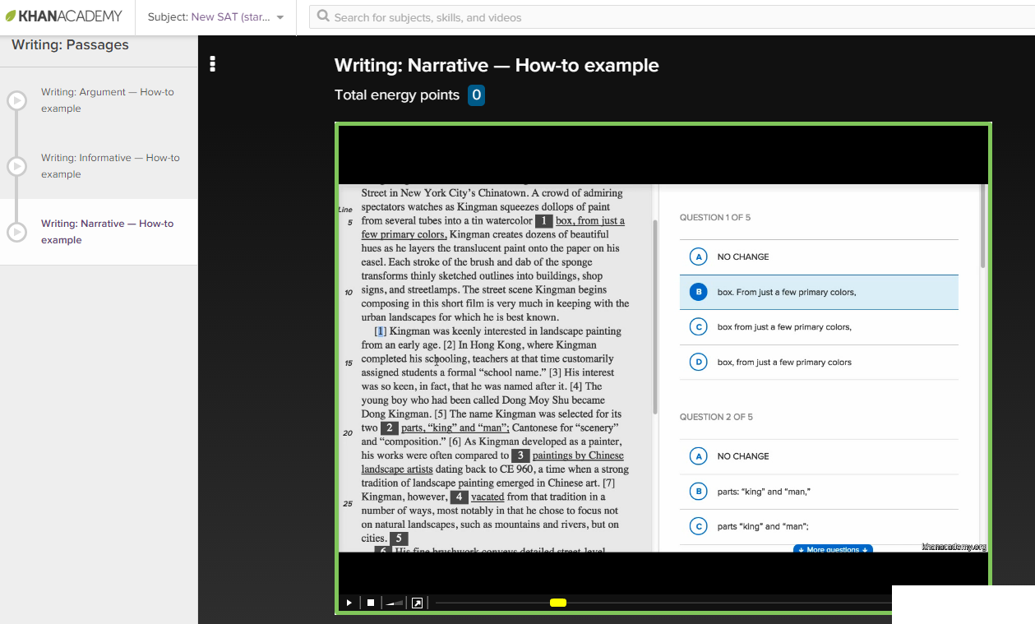Open Writing: Argument how-to example
This screenshot has height=624, width=1035.
108,100
